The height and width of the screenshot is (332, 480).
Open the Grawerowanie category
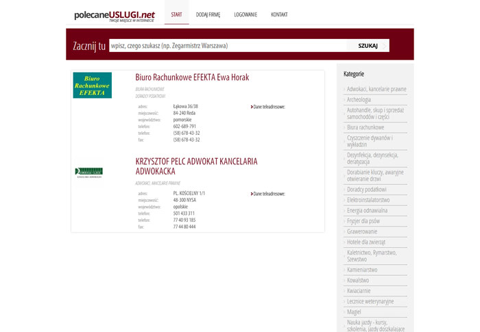point(362,231)
